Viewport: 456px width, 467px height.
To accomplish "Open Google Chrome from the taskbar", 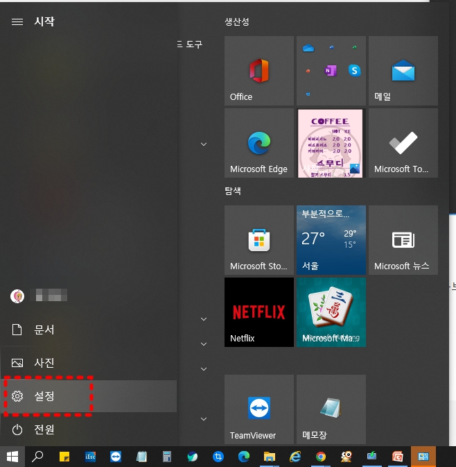I will (x=321, y=457).
